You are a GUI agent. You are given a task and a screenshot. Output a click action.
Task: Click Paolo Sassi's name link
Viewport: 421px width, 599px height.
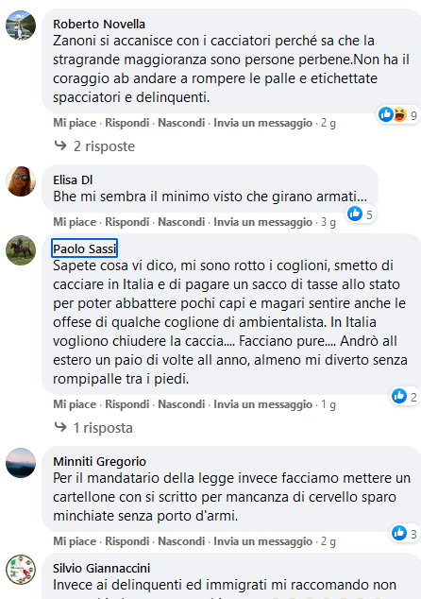click(84, 248)
